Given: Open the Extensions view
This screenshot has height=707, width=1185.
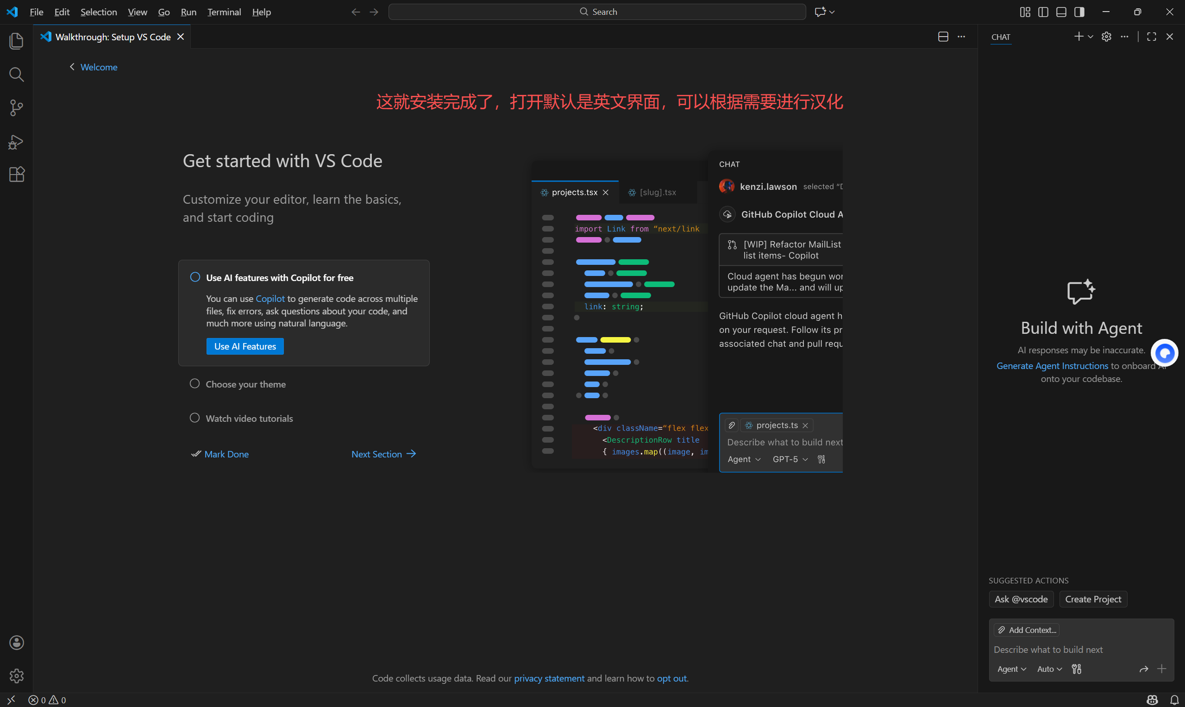Looking at the screenshot, I should 16,175.
